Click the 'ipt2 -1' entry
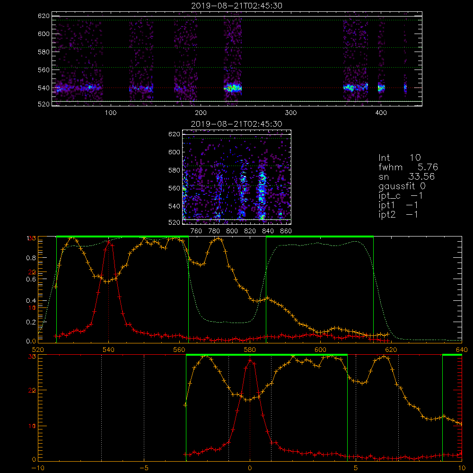Viewport: 473px width, 473px height. (x=398, y=214)
